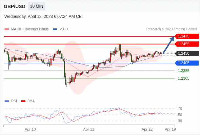Screen dimensions: 200x135
Task: Click the 1.2385 support level label
Action: [x=183, y=71]
